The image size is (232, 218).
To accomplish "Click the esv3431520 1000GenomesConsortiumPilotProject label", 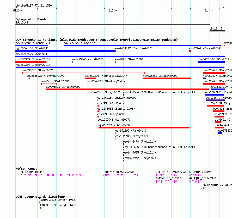I will point(159,92).
